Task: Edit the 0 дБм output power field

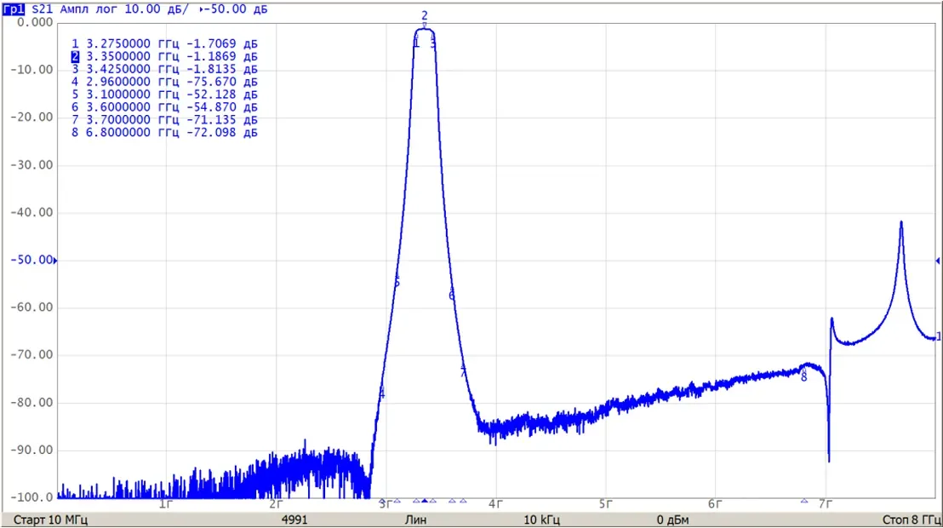Action: pos(673,519)
